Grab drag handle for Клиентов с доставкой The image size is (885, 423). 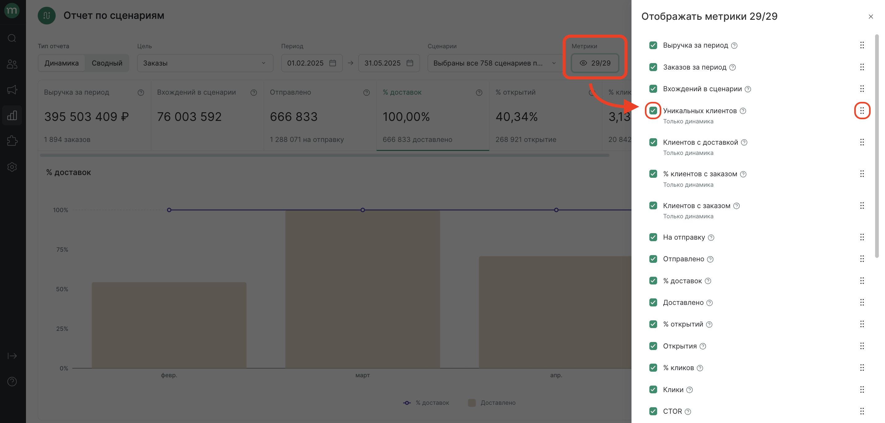click(862, 142)
